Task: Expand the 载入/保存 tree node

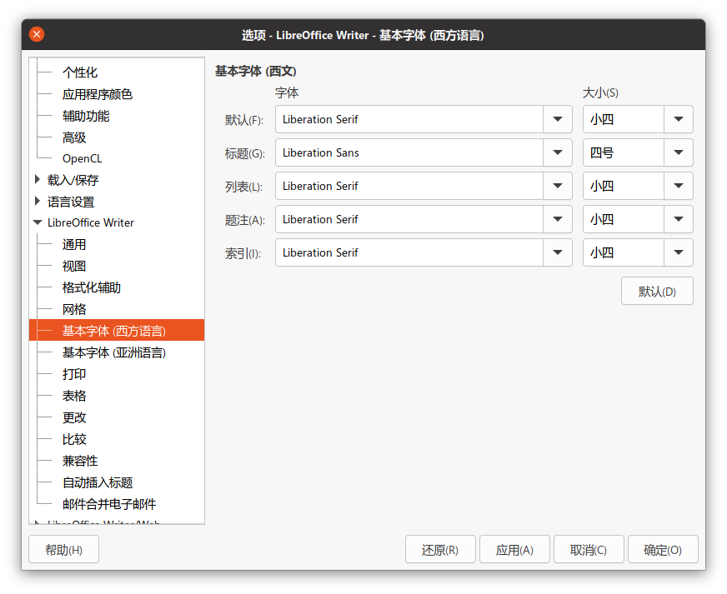Action: click(38, 179)
